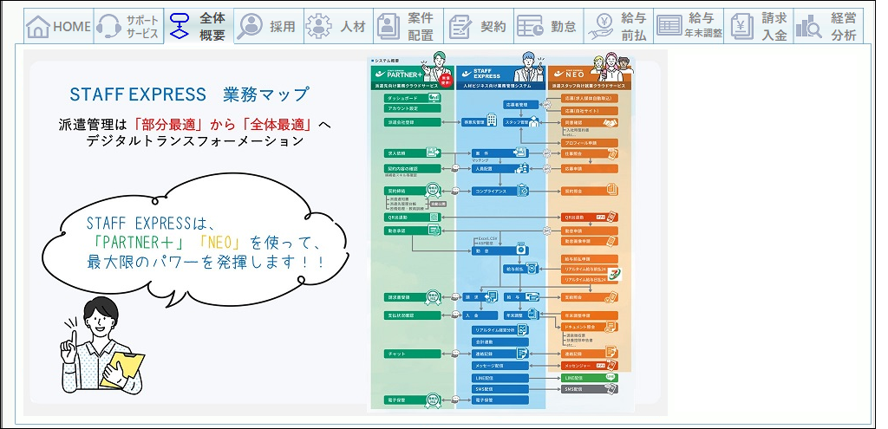888x429 pixels.
Task: Click the gear-person icon in 人材 tab
Action: (319, 26)
